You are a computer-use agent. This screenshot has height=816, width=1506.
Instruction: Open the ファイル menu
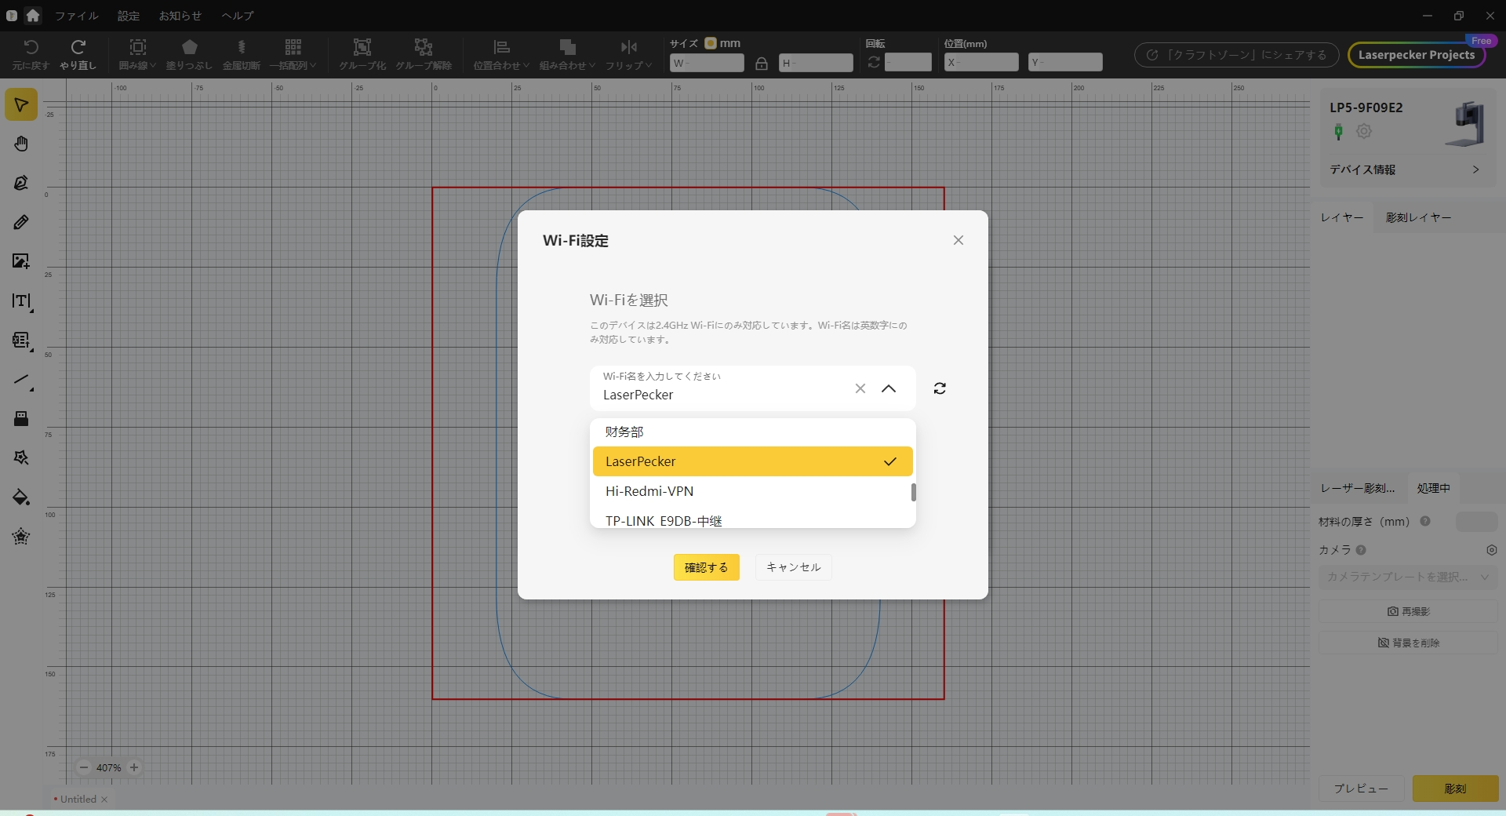[x=76, y=16]
